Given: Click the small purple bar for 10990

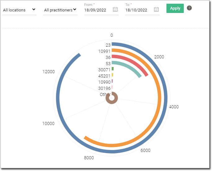Looking at the screenshot, I should click(112, 81).
